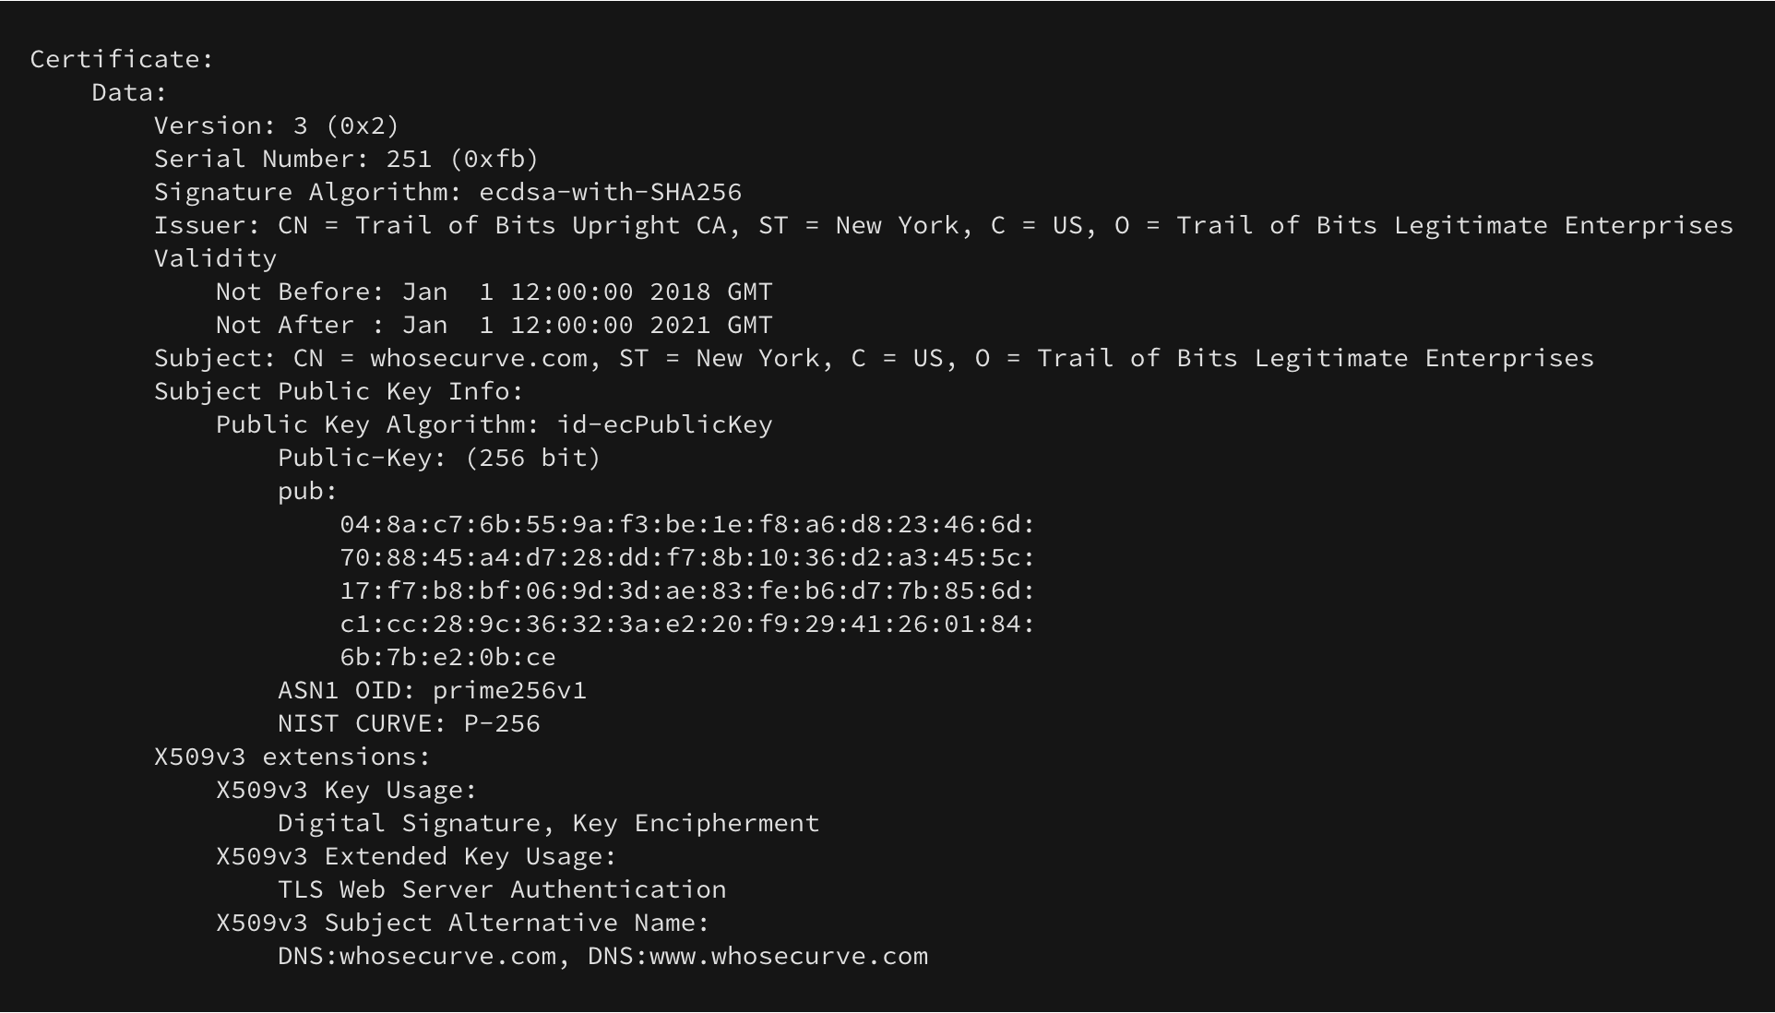Click the last pub hex line 6b:7b:e2:0b:ce
Image resolution: width=1775 pixels, height=1013 pixels.
[x=447, y=658]
